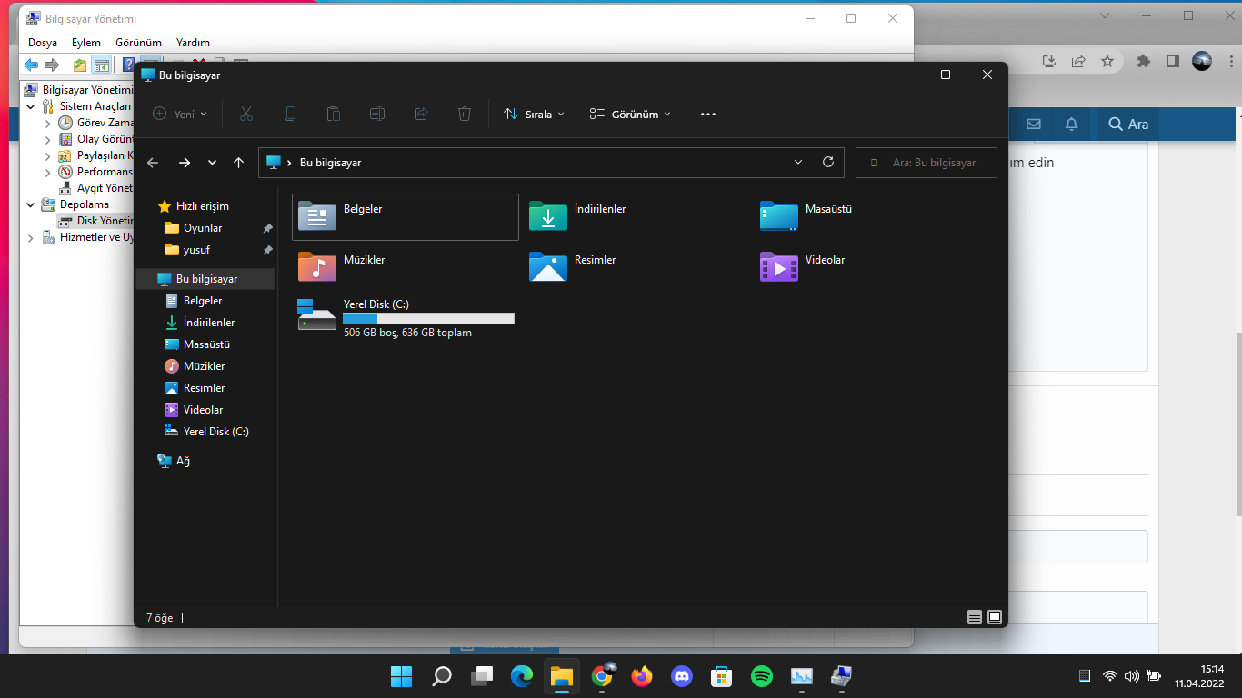Open Chrome extensions puzzle icon

click(x=1144, y=61)
